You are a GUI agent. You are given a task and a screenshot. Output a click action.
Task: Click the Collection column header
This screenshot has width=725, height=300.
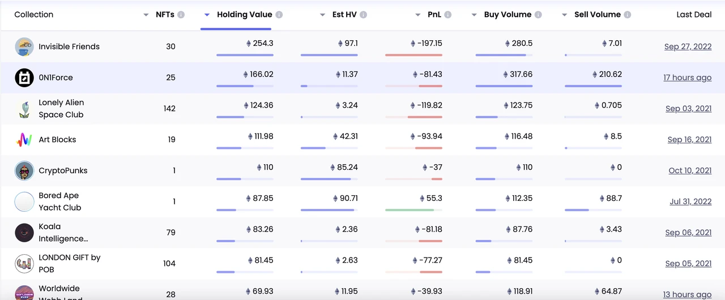[x=34, y=15]
